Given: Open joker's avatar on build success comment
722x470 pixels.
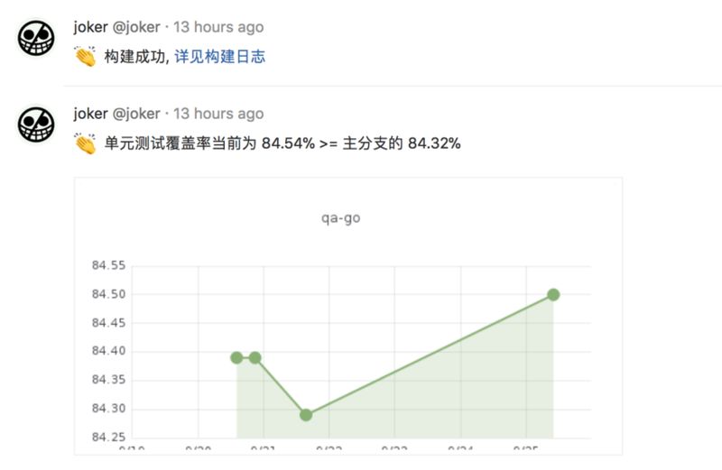Looking at the screenshot, I should [x=36, y=38].
